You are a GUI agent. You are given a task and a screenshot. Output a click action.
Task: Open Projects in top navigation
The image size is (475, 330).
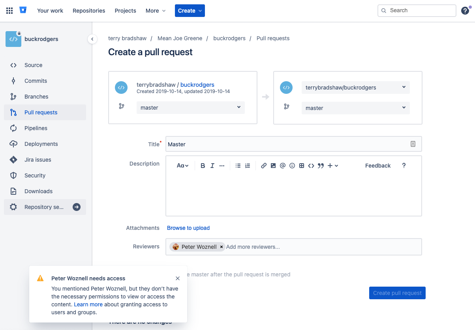coord(126,11)
